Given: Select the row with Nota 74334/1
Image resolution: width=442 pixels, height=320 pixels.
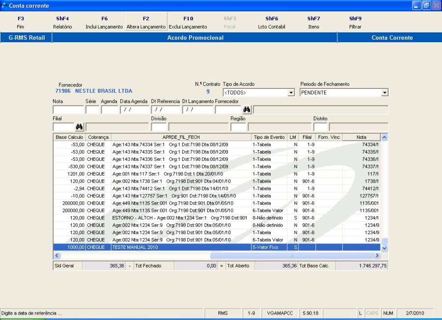Looking at the screenshot, I should pyautogui.click(x=217, y=144).
